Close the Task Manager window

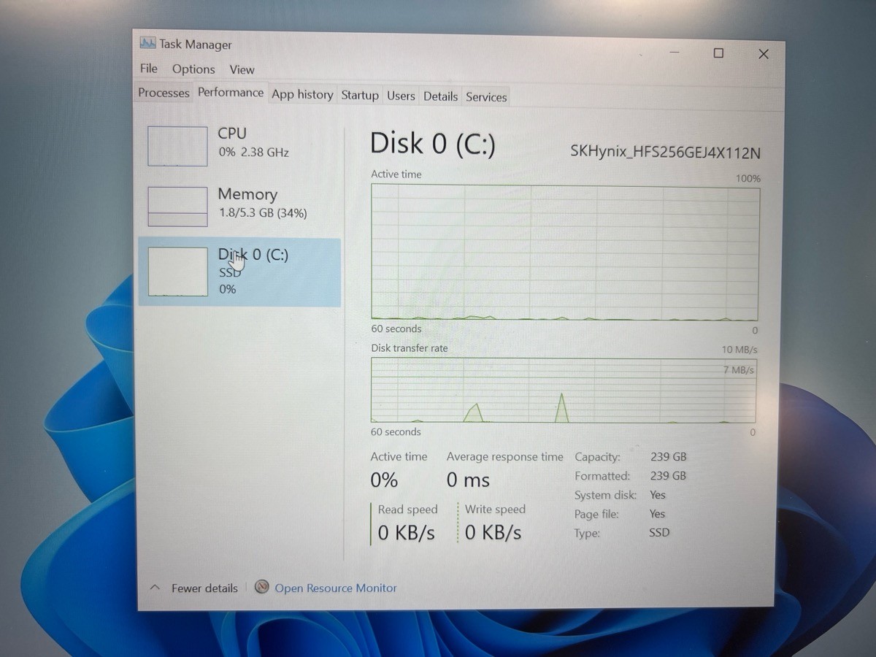(x=764, y=53)
